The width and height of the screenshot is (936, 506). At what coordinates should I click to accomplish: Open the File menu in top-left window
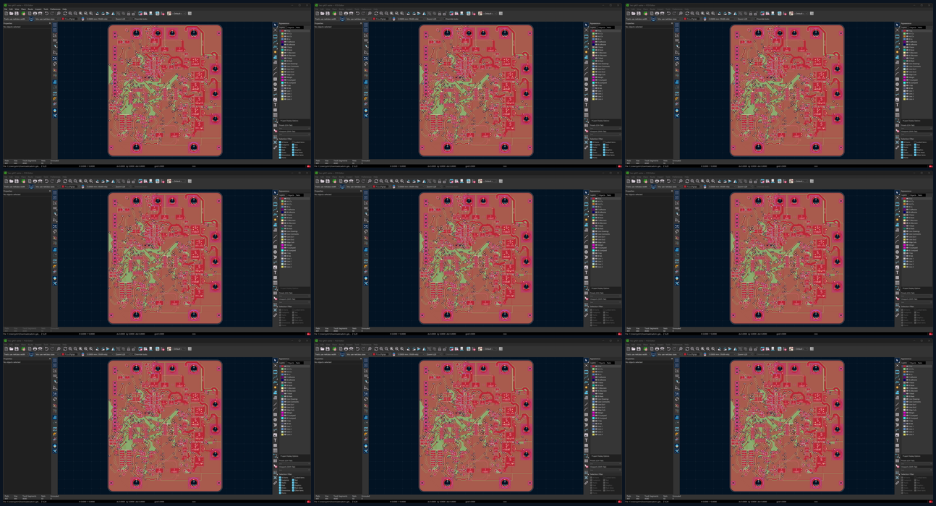click(6, 9)
